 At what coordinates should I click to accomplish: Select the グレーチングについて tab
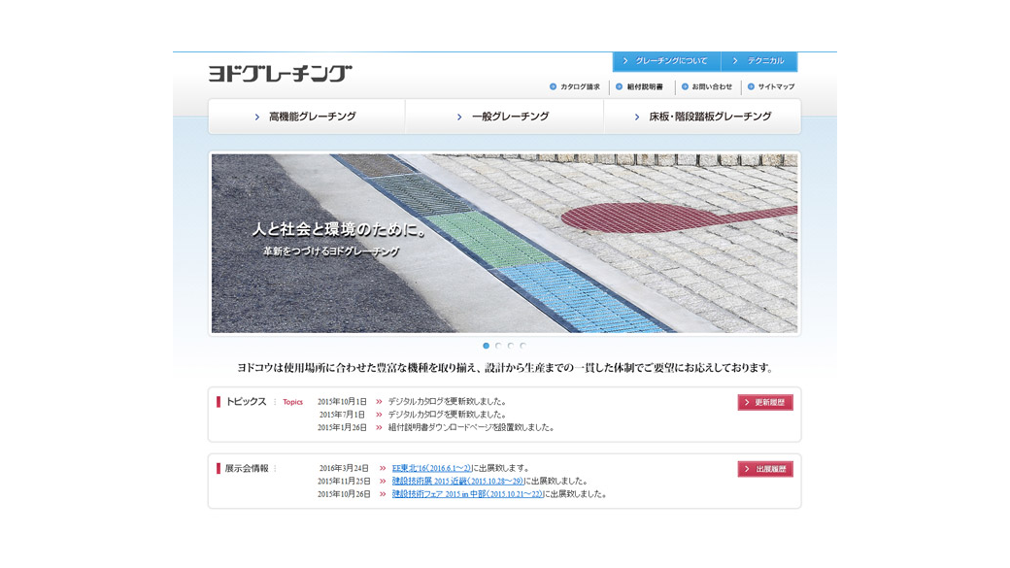[668, 61]
